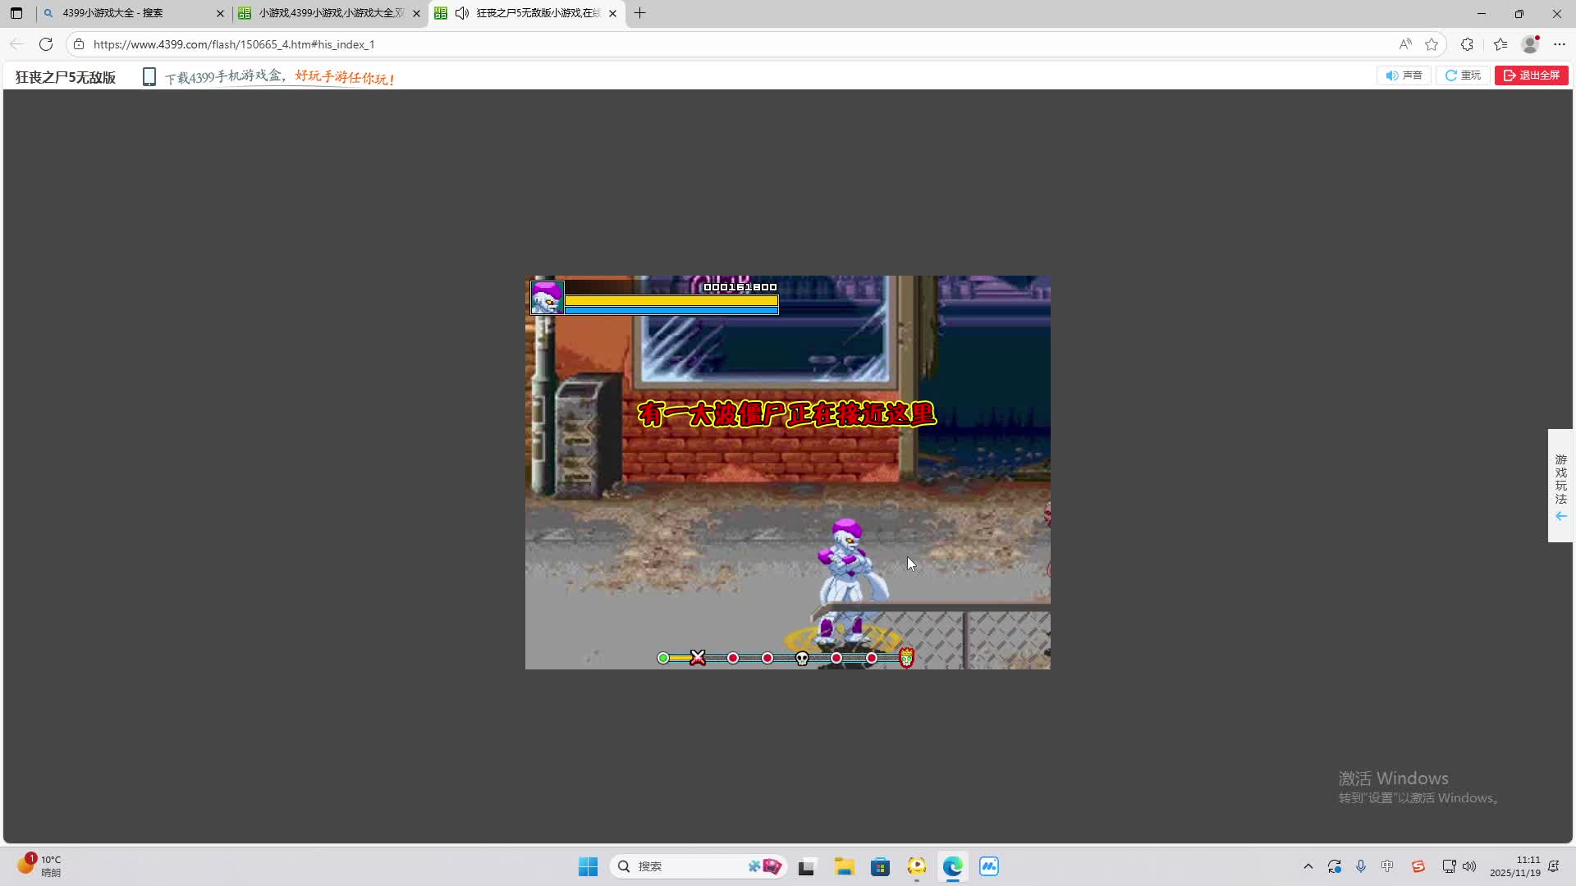Click the skull marker on stage progress bar

click(802, 658)
